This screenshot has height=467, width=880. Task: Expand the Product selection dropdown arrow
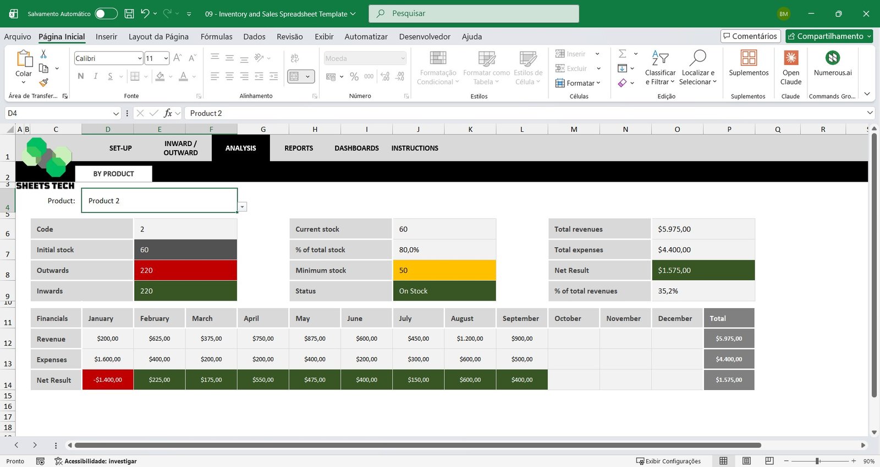[x=242, y=207]
